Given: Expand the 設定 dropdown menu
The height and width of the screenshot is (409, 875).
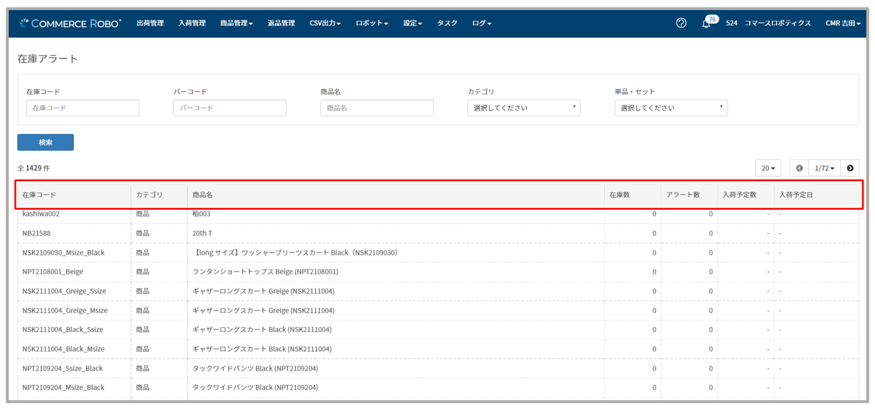Looking at the screenshot, I should (412, 23).
